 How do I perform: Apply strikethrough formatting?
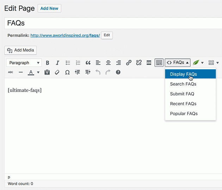11,72
